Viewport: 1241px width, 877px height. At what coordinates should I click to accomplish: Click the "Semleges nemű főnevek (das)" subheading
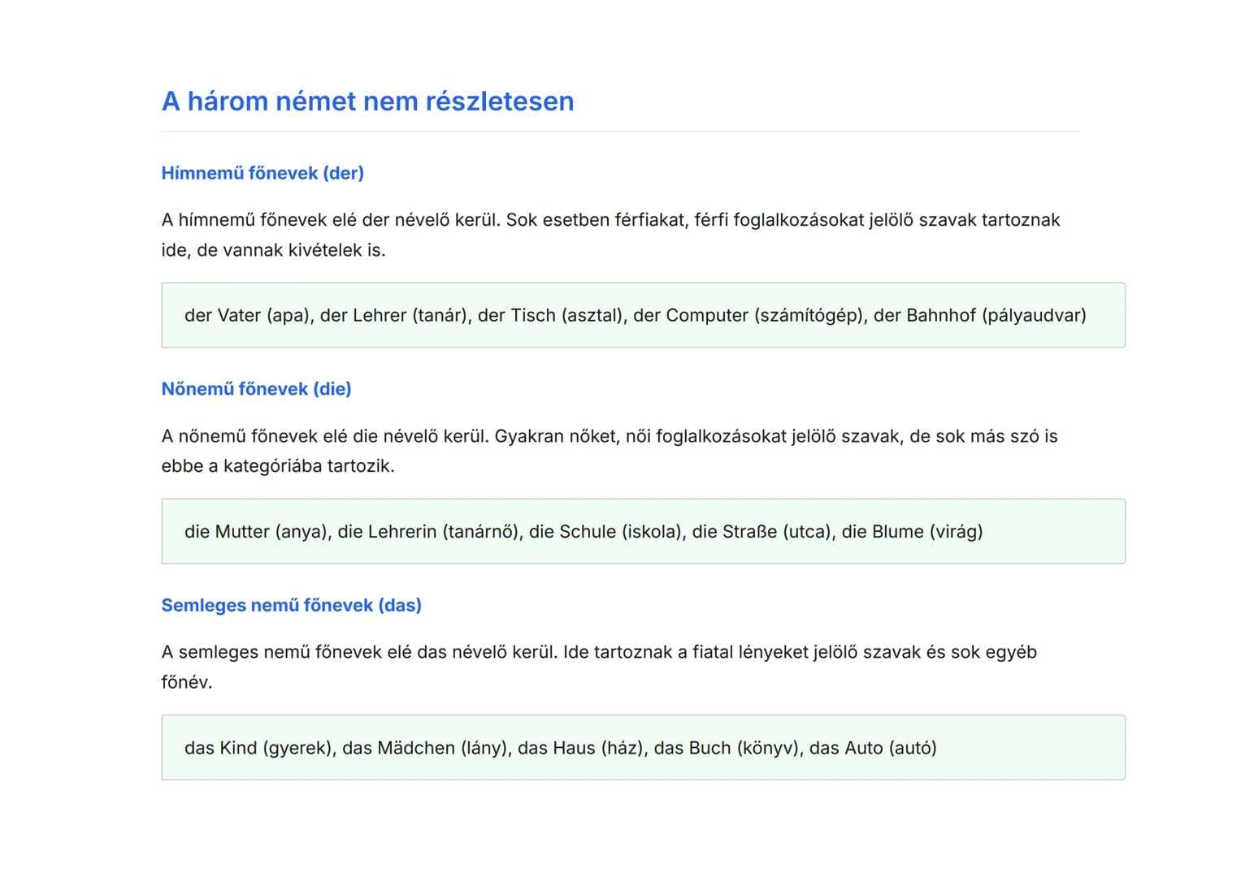click(291, 605)
